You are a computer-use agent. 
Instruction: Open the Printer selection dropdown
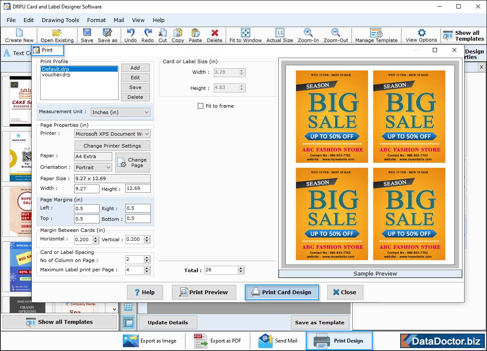coord(112,134)
